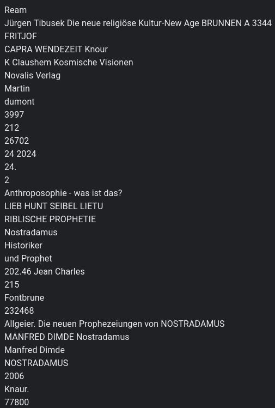This screenshot has height=408, width=275.
Task: Click the "Knaur." text line
Action: [x=17, y=389]
